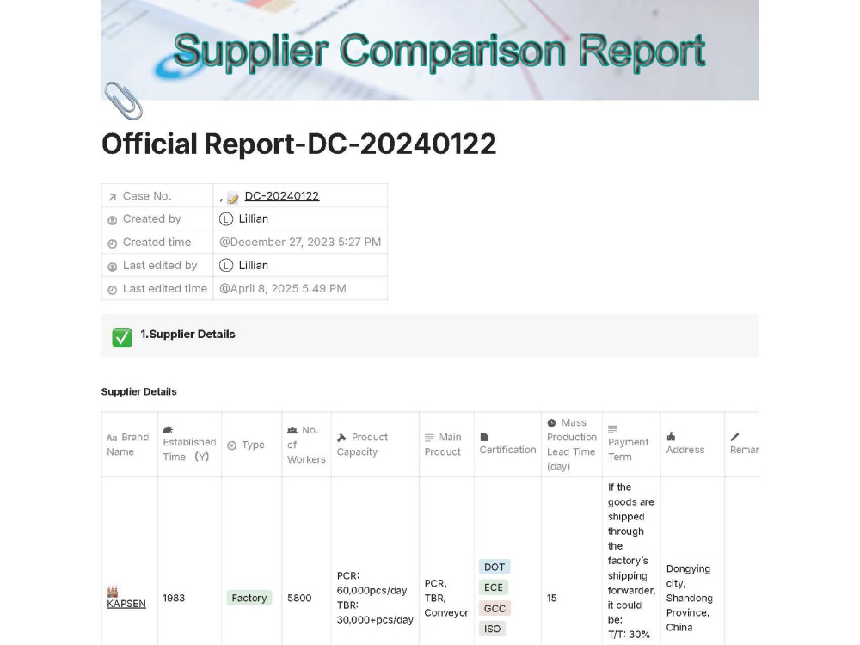This screenshot has height=645, width=860.
Task: Open the DC-20240122 case link
Action: (282, 196)
